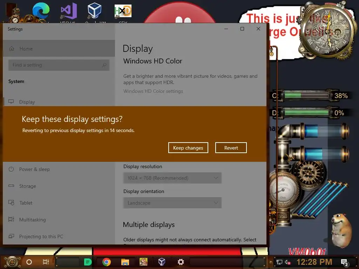Screen dimensions: 359x269
Task: Go to Home in Settings sidebar
Action: [x=59, y=48]
